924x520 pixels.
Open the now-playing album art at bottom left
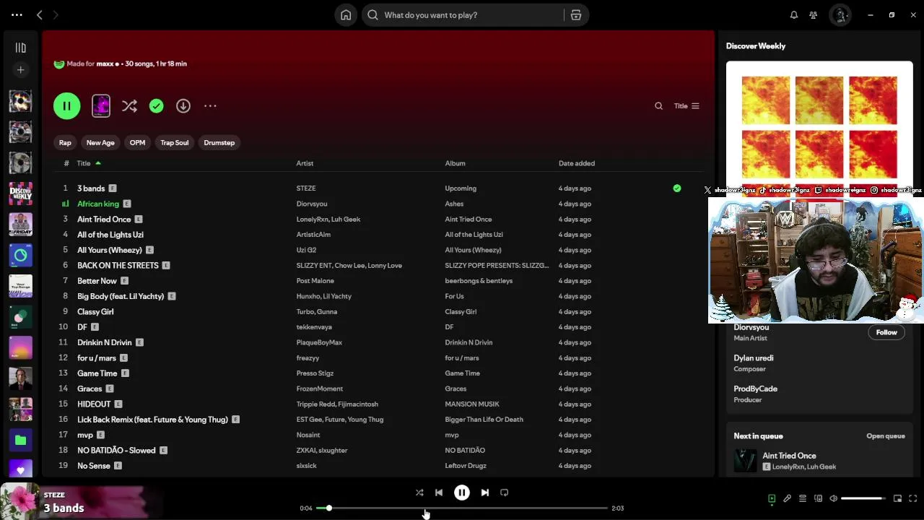(19, 501)
